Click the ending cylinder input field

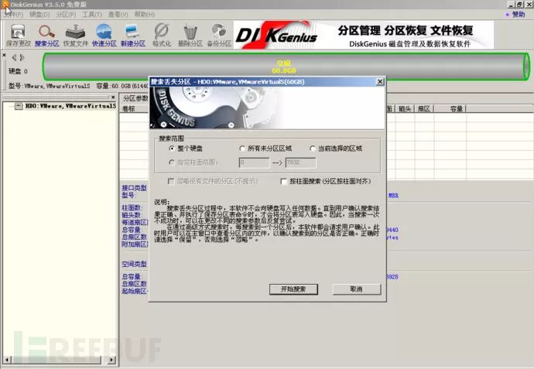[301, 162]
